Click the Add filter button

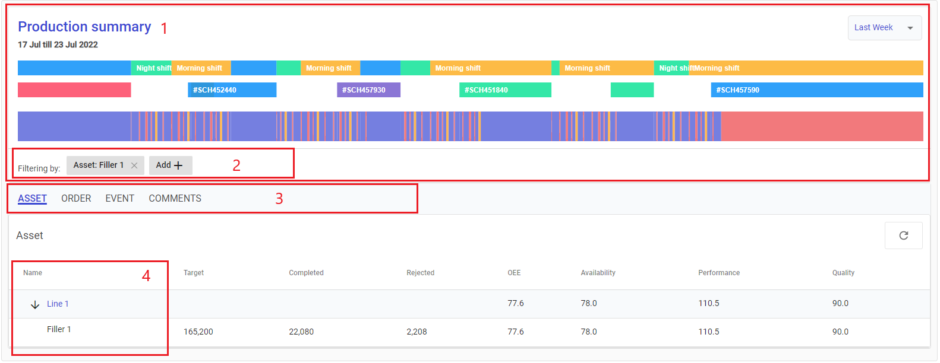click(170, 165)
